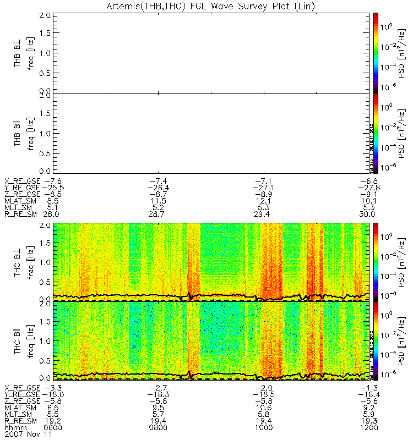This screenshot has height=440, width=413.
Task: Click the empty THB B∥ plot panel
Action: point(211,133)
